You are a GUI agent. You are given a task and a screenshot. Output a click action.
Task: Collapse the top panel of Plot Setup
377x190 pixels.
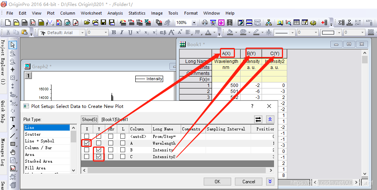click(270, 119)
